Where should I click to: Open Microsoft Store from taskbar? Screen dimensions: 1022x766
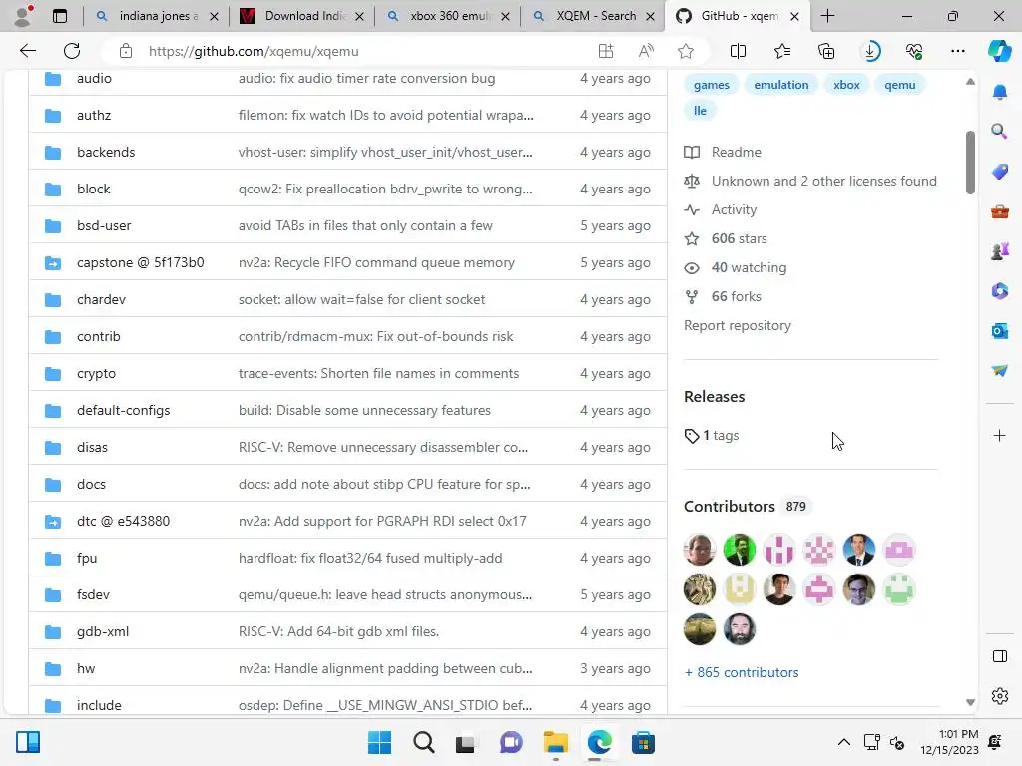click(643, 742)
